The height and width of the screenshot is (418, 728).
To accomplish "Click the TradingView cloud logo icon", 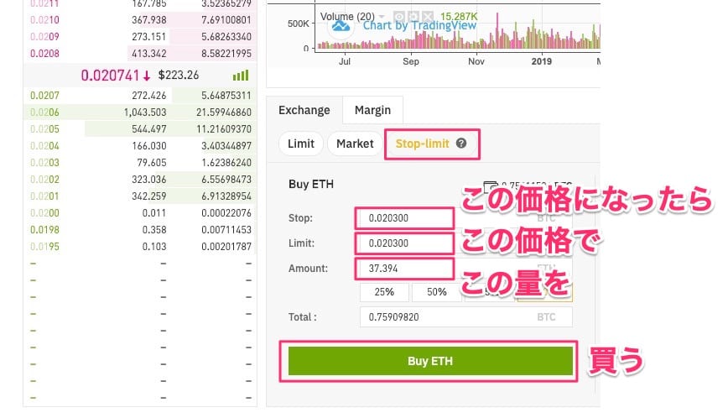I will pyautogui.click(x=341, y=25).
